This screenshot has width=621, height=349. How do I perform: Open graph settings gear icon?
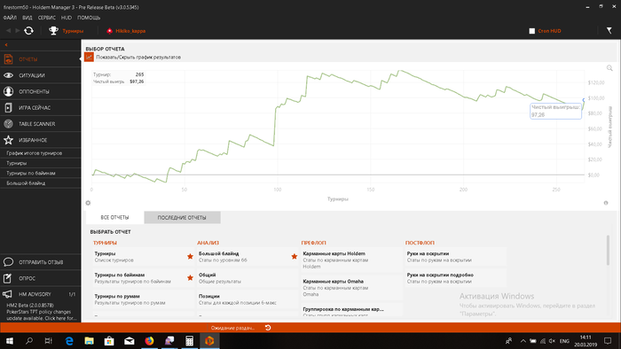tap(88, 203)
